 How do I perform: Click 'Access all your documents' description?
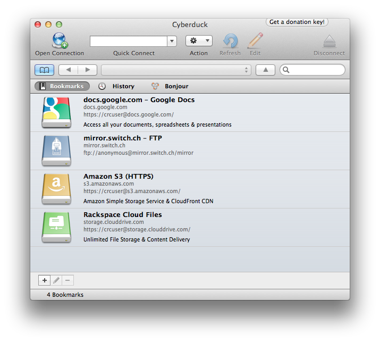(157, 124)
